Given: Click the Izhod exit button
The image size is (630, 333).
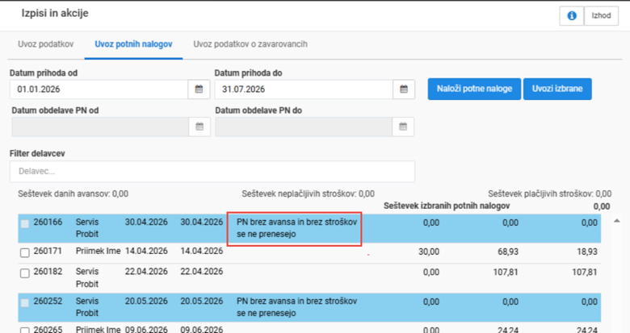Looking at the screenshot, I should tap(601, 15).
